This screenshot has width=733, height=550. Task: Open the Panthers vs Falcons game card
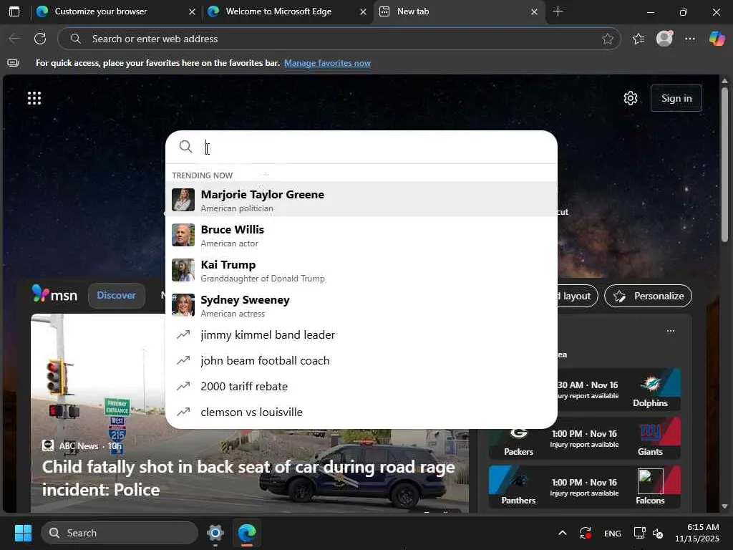pyautogui.click(x=584, y=487)
